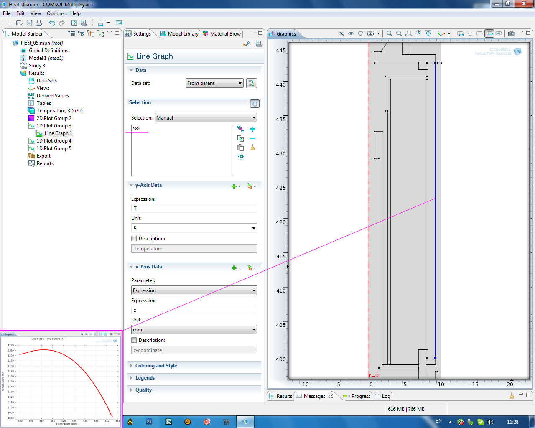Enable the y-Axis Description checkbox
Viewport: 535px width, 428px height.
(134, 239)
